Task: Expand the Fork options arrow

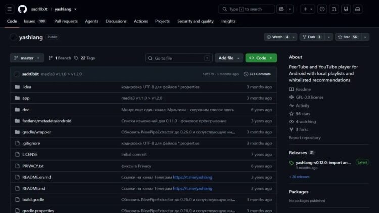Action: tap(329, 37)
